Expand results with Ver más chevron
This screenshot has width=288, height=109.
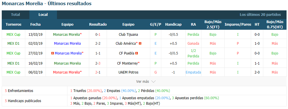pyautogui.click(x=153, y=82)
